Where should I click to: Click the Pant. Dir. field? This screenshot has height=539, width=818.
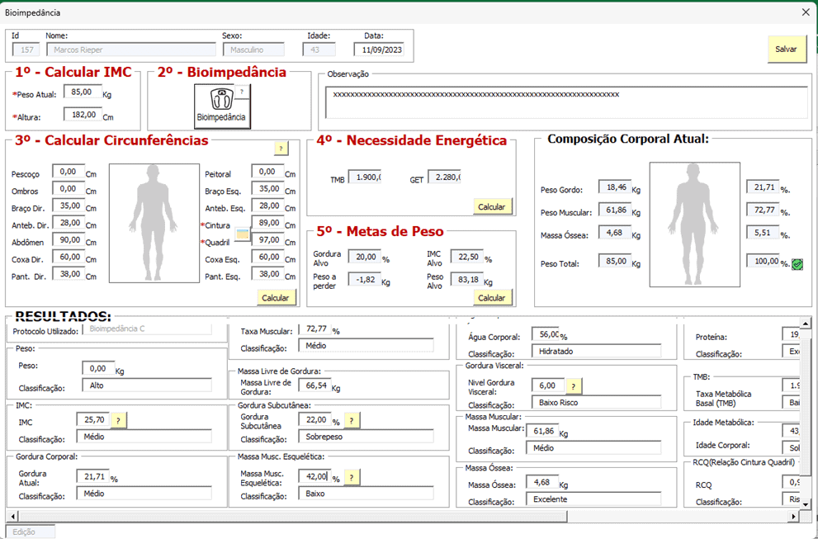point(69,273)
